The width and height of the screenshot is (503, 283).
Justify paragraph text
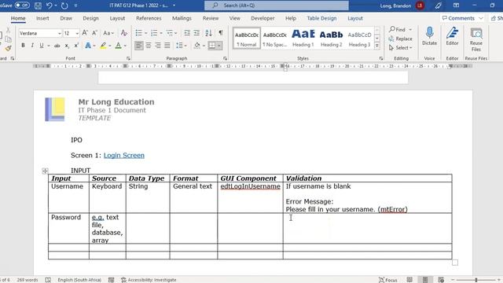pyautogui.click(x=167, y=46)
